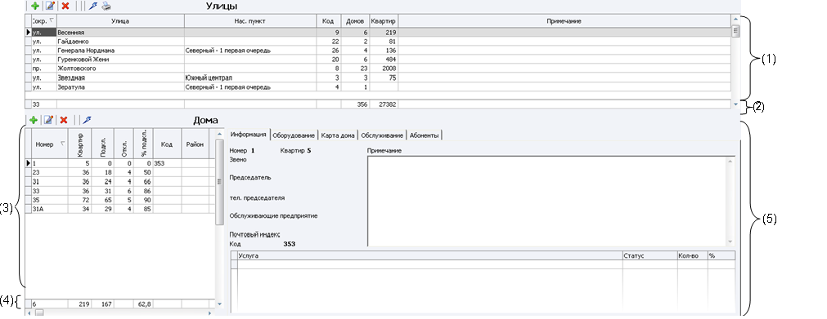The width and height of the screenshot is (827, 319).
Task: Click the streets Квартир column header
Action: (x=384, y=20)
